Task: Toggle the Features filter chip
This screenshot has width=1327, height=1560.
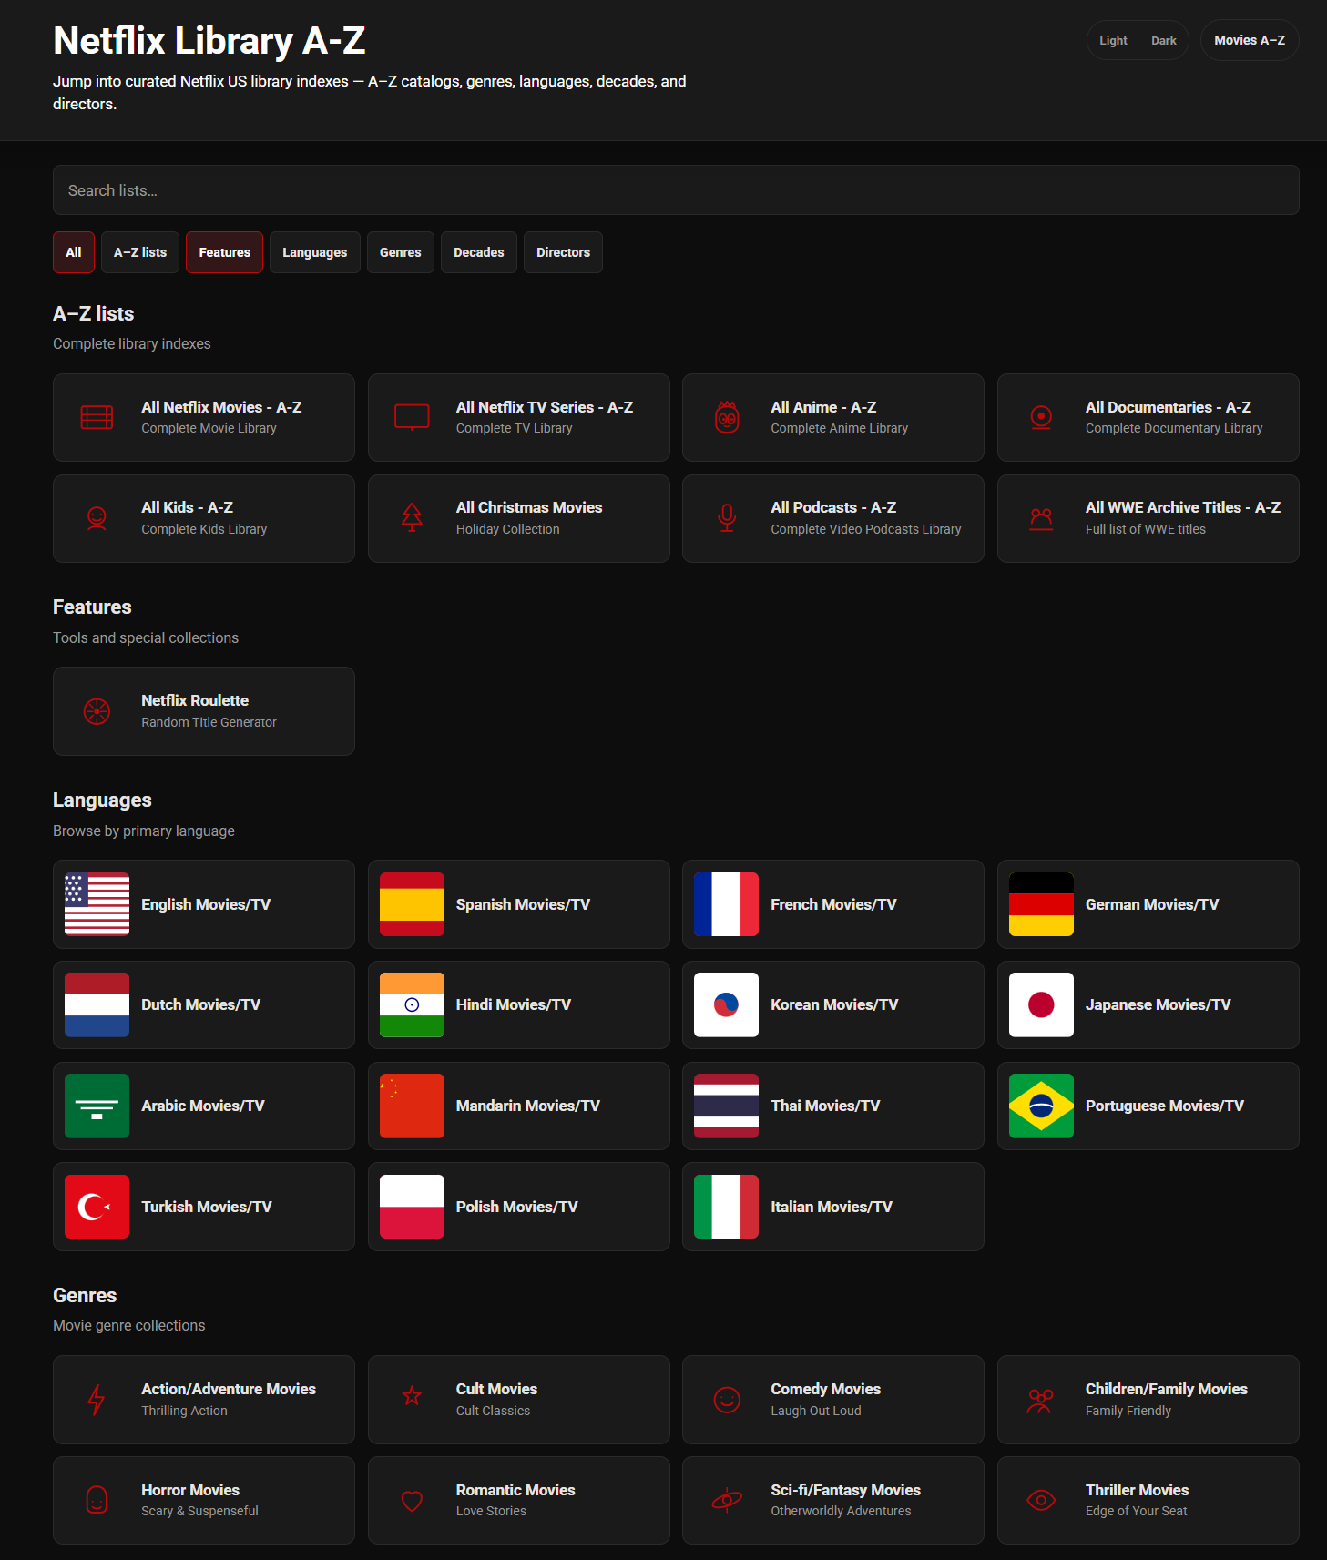Action: point(224,252)
